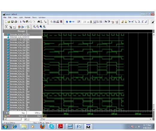Click the Find Previous Transition icon
Image resolution: width=156 pixels, height=131 pixels.
130,22
